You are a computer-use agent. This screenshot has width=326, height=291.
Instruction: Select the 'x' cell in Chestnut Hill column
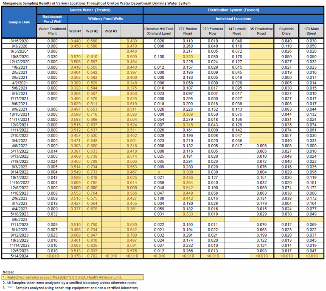pos(159,173)
